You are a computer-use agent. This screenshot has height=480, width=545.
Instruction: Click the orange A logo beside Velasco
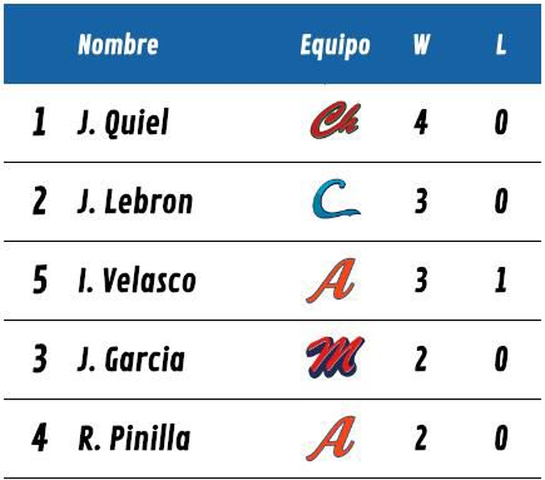331,280
